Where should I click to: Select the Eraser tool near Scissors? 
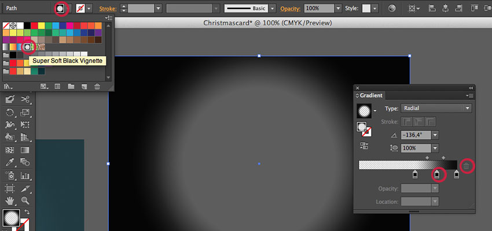(x=10, y=99)
